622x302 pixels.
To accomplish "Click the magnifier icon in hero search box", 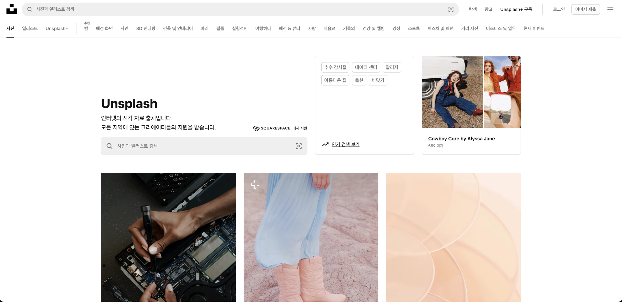I will click(109, 146).
